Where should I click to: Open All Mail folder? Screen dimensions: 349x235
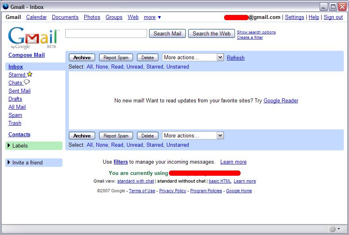coord(17,107)
